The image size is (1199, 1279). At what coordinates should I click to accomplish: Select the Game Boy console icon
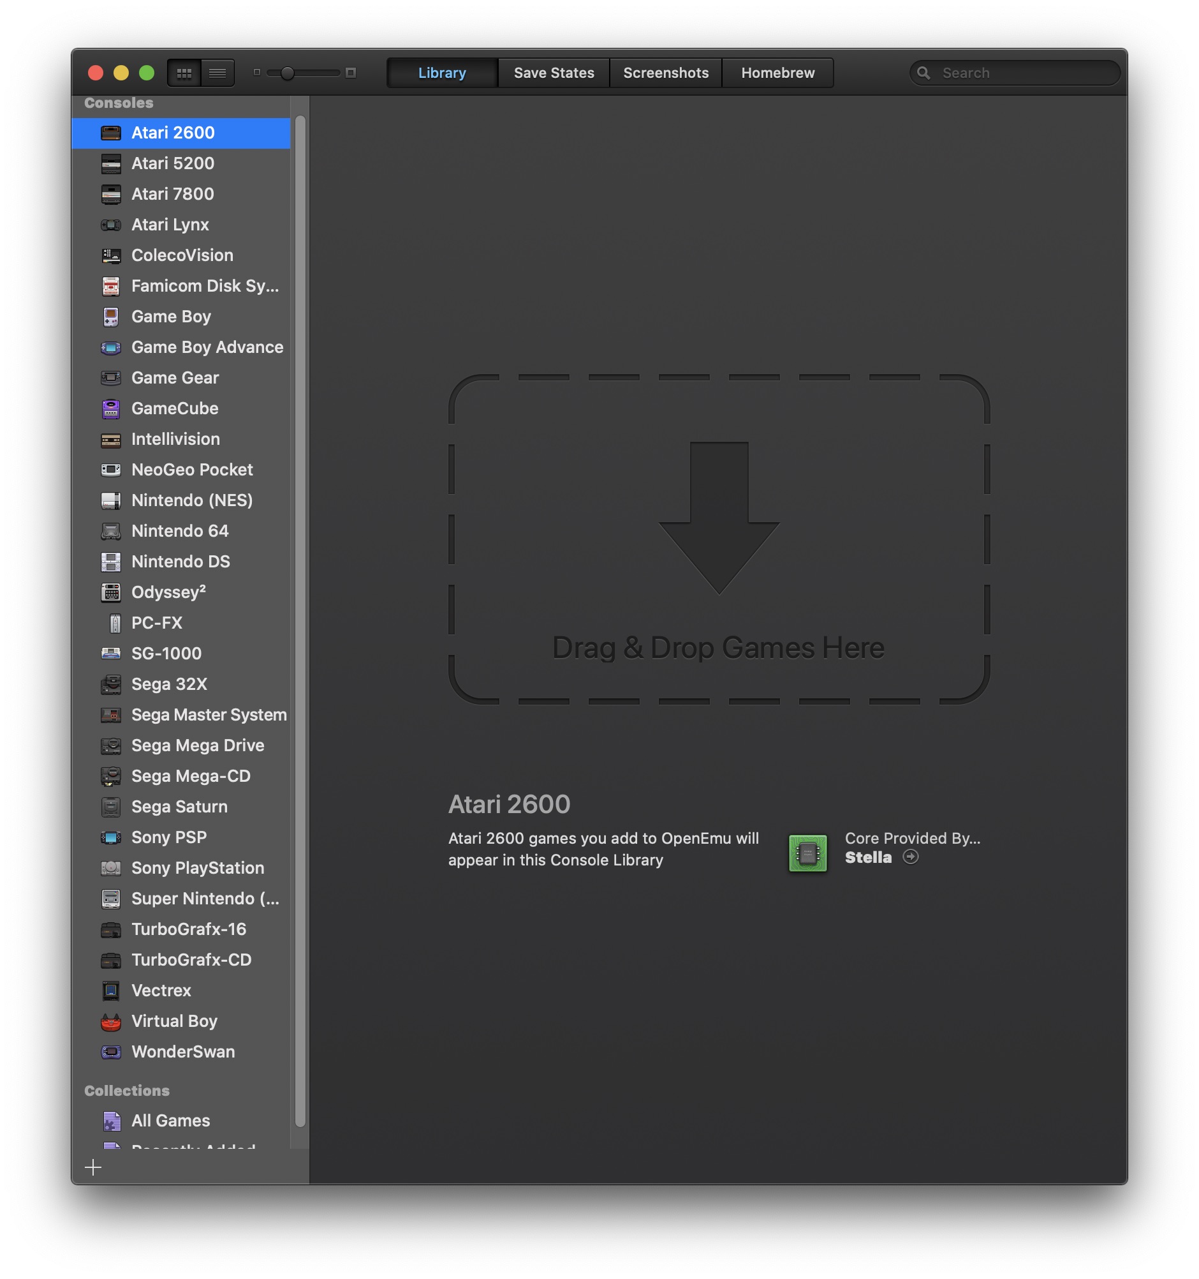tap(110, 317)
